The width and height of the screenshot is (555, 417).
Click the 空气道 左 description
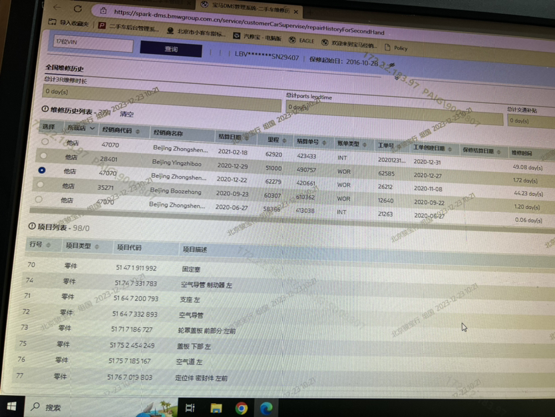(x=190, y=362)
